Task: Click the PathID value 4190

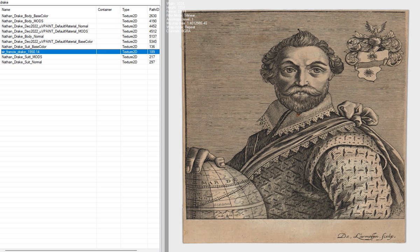Action: click(x=153, y=21)
